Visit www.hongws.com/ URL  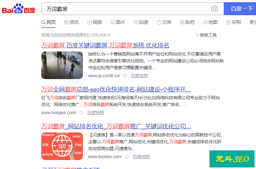point(59,113)
